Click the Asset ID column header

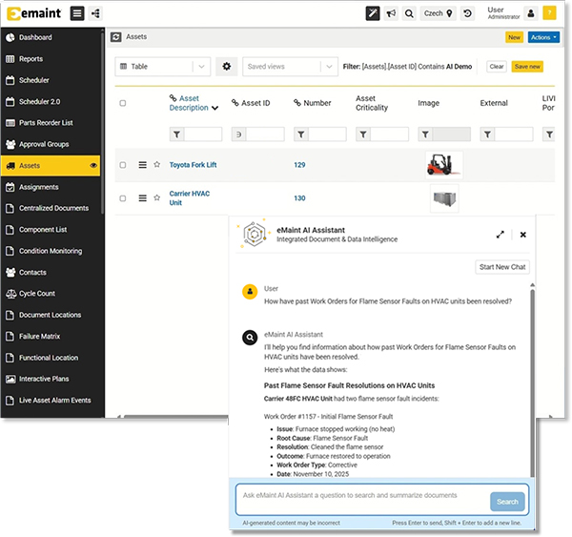coord(251,103)
